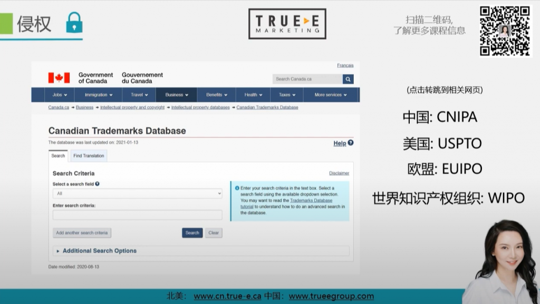
Task: Open the Business navigation dropdown
Action: (x=176, y=95)
